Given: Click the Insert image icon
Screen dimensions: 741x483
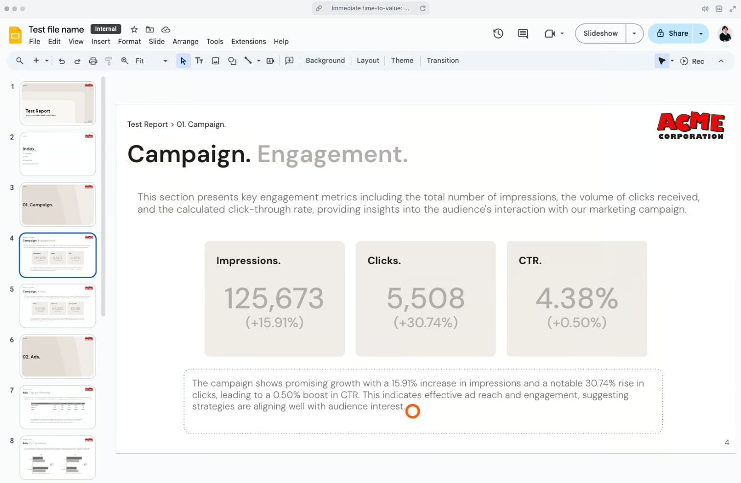Looking at the screenshot, I should click(215, 61).
